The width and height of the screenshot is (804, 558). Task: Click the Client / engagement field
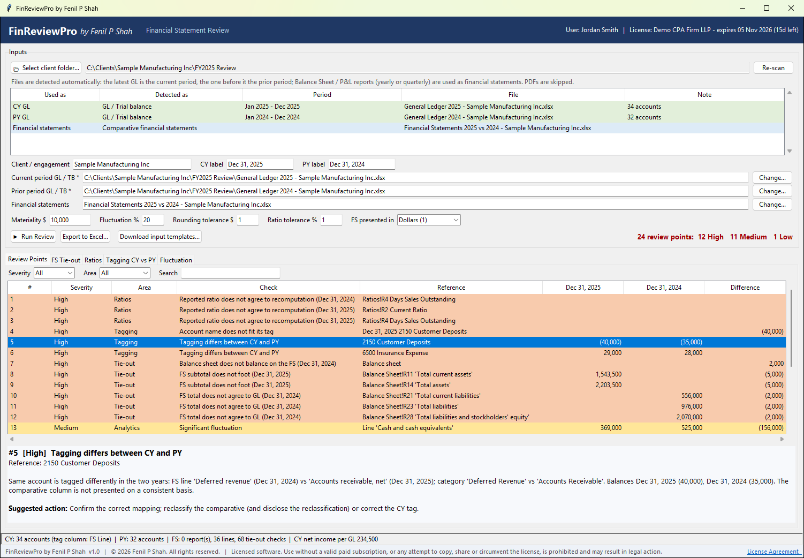(x=132, y=164)
